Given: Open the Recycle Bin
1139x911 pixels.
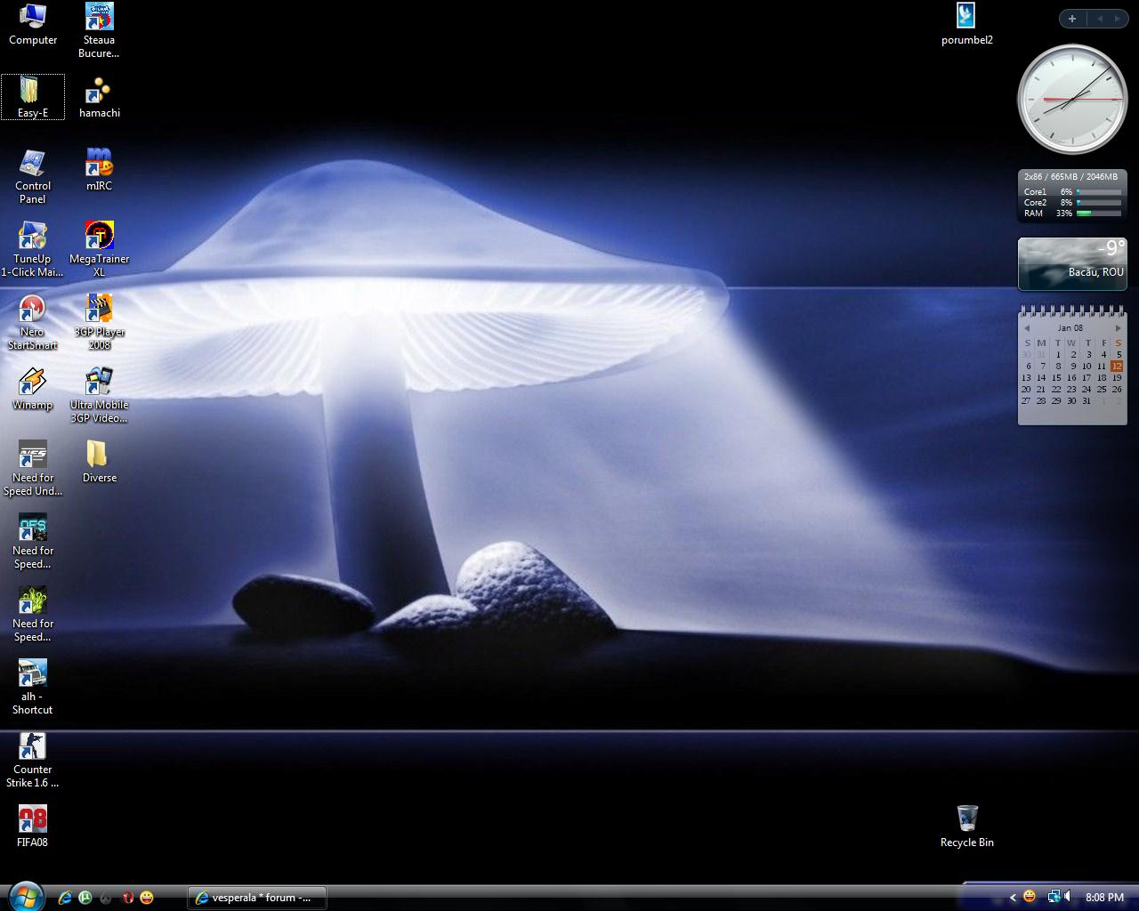Looking at the screenshot, I should (x=966, y=819).
